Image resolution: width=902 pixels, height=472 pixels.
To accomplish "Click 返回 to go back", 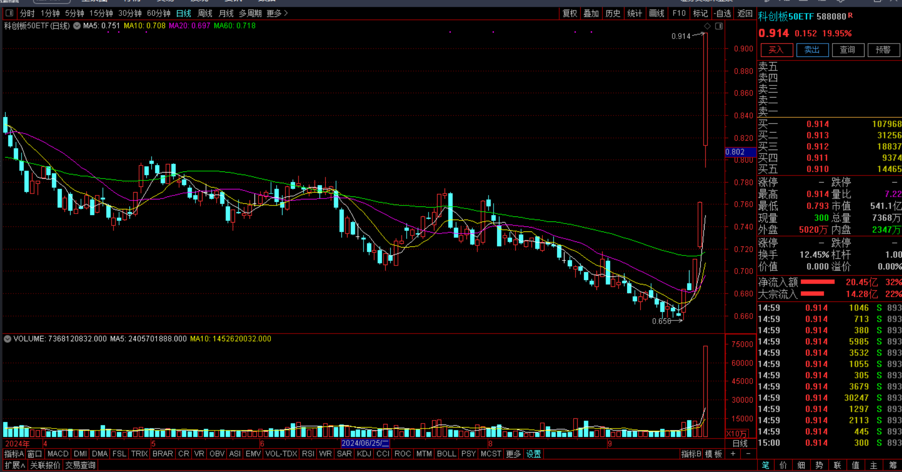I will pos(745,13).
